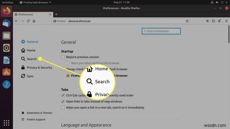
Task: Open Privacy & Security category
Action: point(36,67)
